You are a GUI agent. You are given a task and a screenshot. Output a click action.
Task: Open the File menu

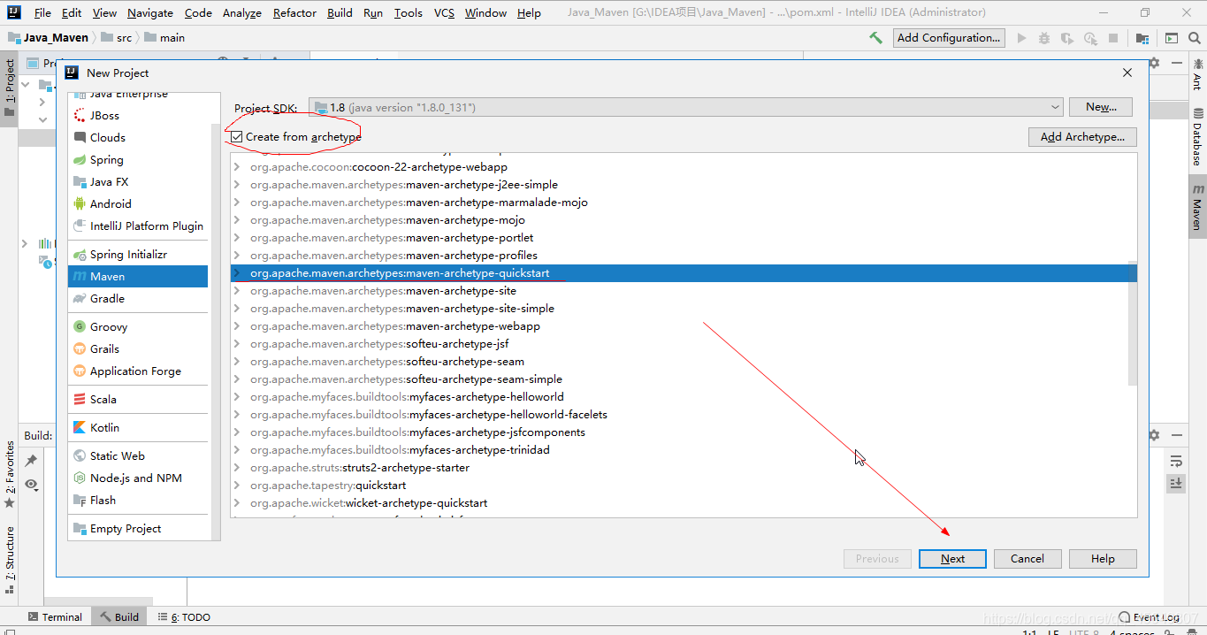click(42, 12)
